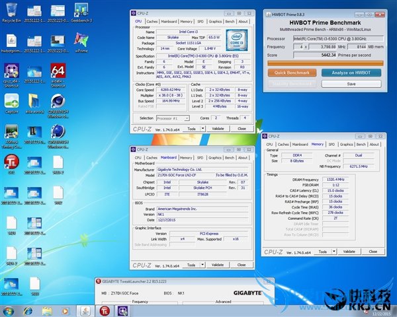Open SPD tab in Memory CPU-Z window

331,145
